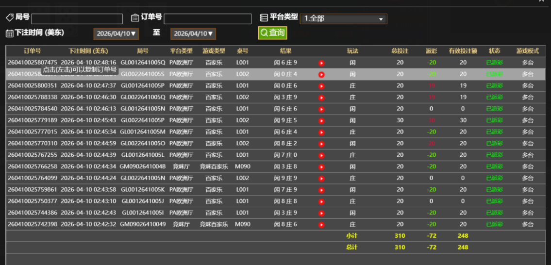Focus the 订单号 input field
The width and height of the screenshot is (551, 265).
pyautogui.click(x=208, y=19)
